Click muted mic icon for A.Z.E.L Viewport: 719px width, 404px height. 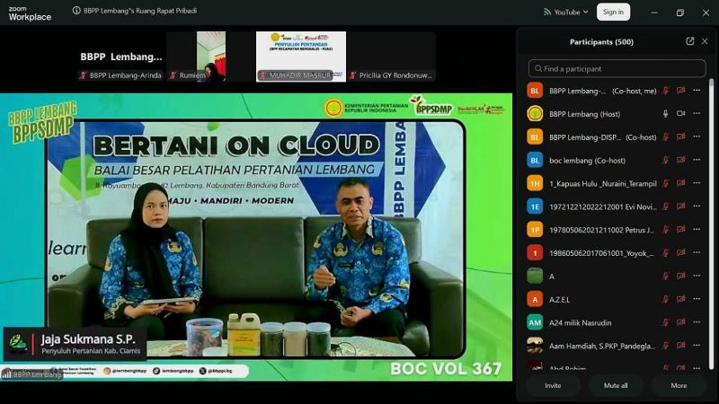(665, 299)
